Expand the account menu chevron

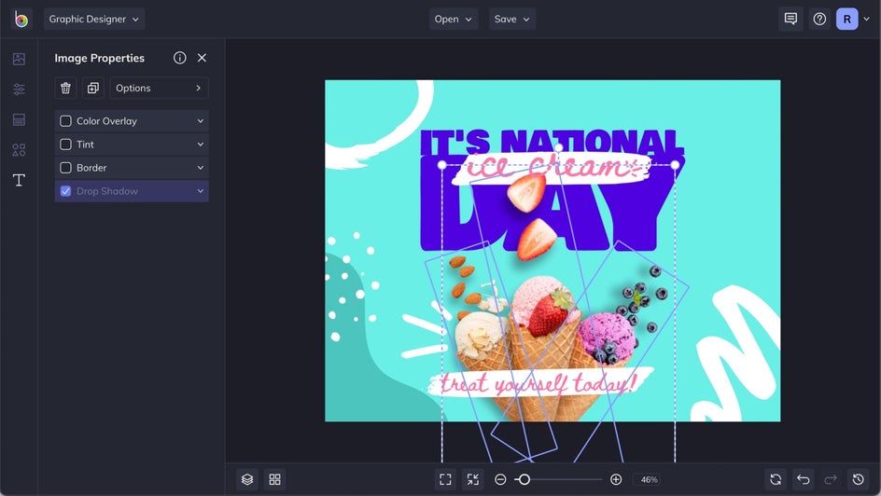pyautogui.click(x=866, y=19)
